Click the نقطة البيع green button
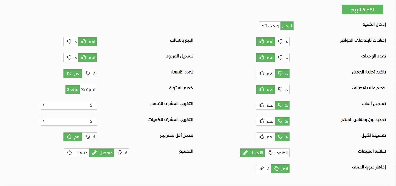Screen dimensions: 396x186 coord(363,10)
